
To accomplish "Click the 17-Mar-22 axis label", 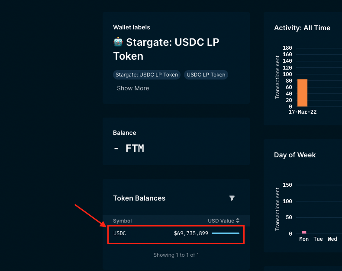I will [x=303, y=112].
